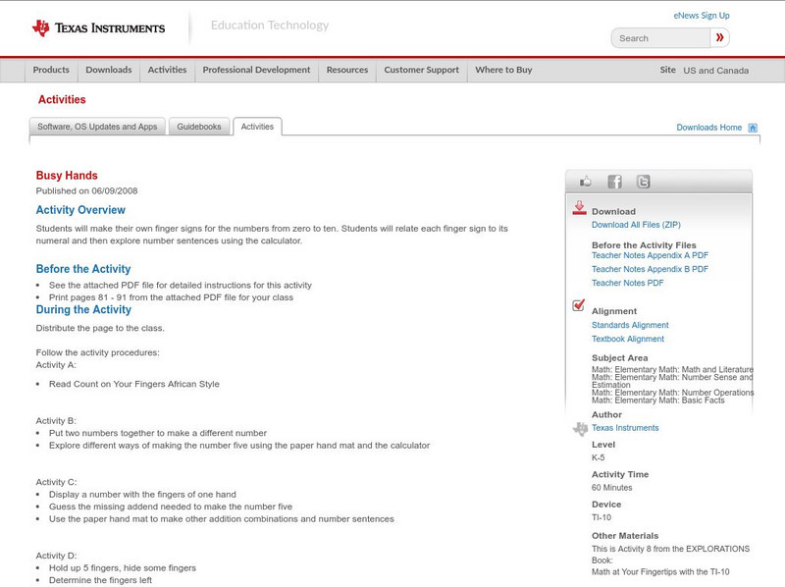Open Teacher Notes Appendix A PDF
The width and height of the screenshot is (785, 587).
pos(650,255)
